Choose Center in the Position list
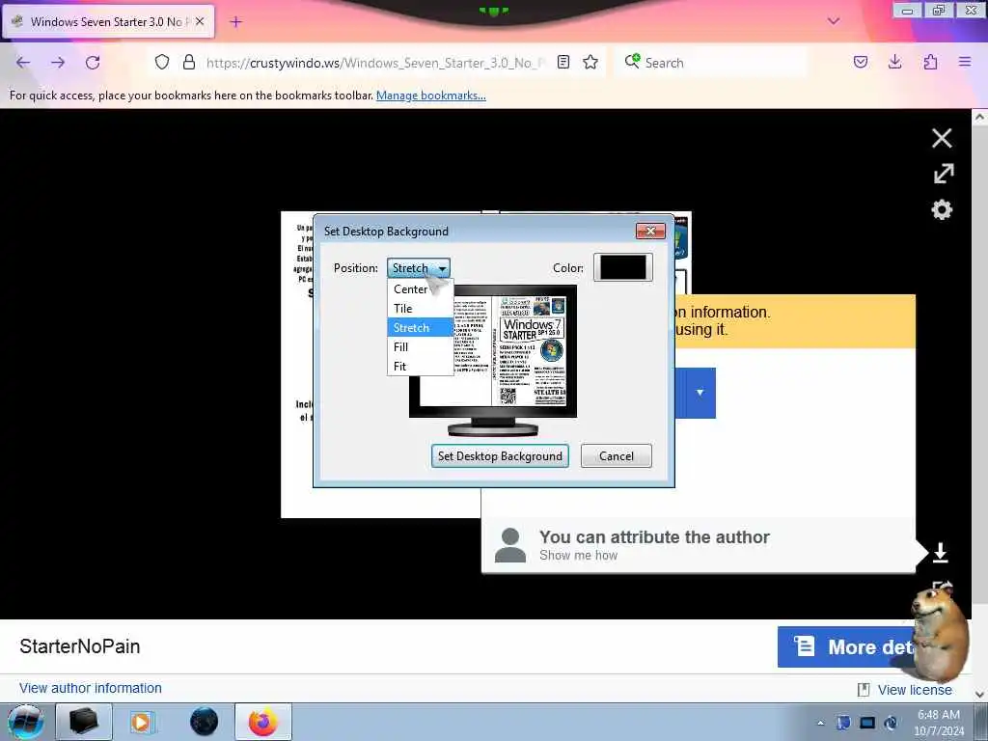Image resolution: width=988 pixels, height=741 pixels. 421,289
